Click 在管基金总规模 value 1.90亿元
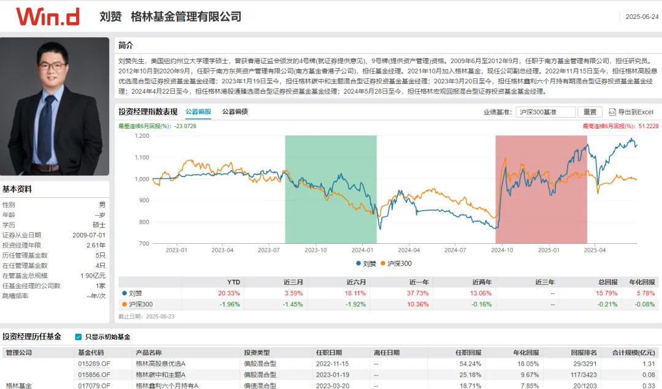662x389 pixels. pyautogui.click(x=93, y=276)
